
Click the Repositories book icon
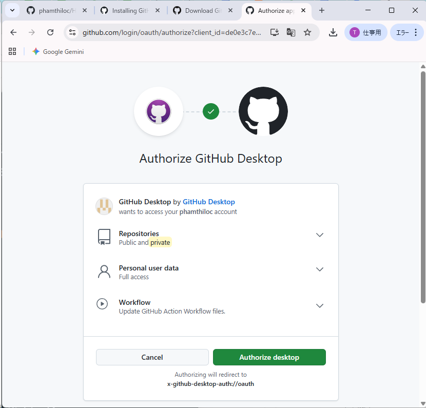[104, 237]
